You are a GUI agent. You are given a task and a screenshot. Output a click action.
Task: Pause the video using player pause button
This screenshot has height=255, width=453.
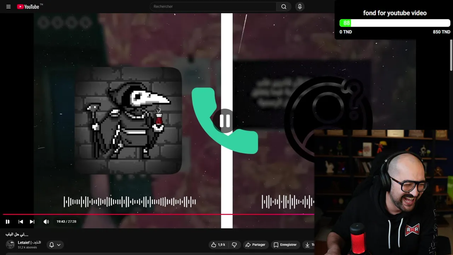(x=7, y=221)
